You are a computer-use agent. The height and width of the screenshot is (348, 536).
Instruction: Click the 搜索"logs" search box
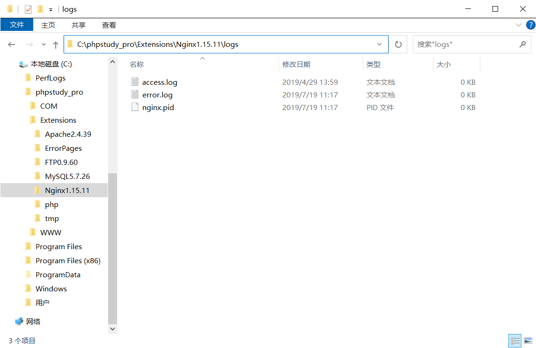[x=472, y=44]
